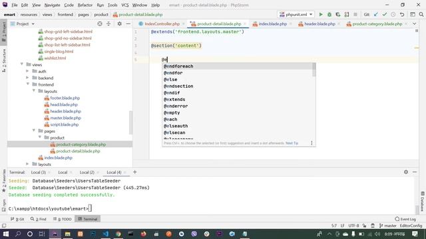This screenshot has width=426, height=239.
Task: Expand the auth folder
Action: coord(27,71)
